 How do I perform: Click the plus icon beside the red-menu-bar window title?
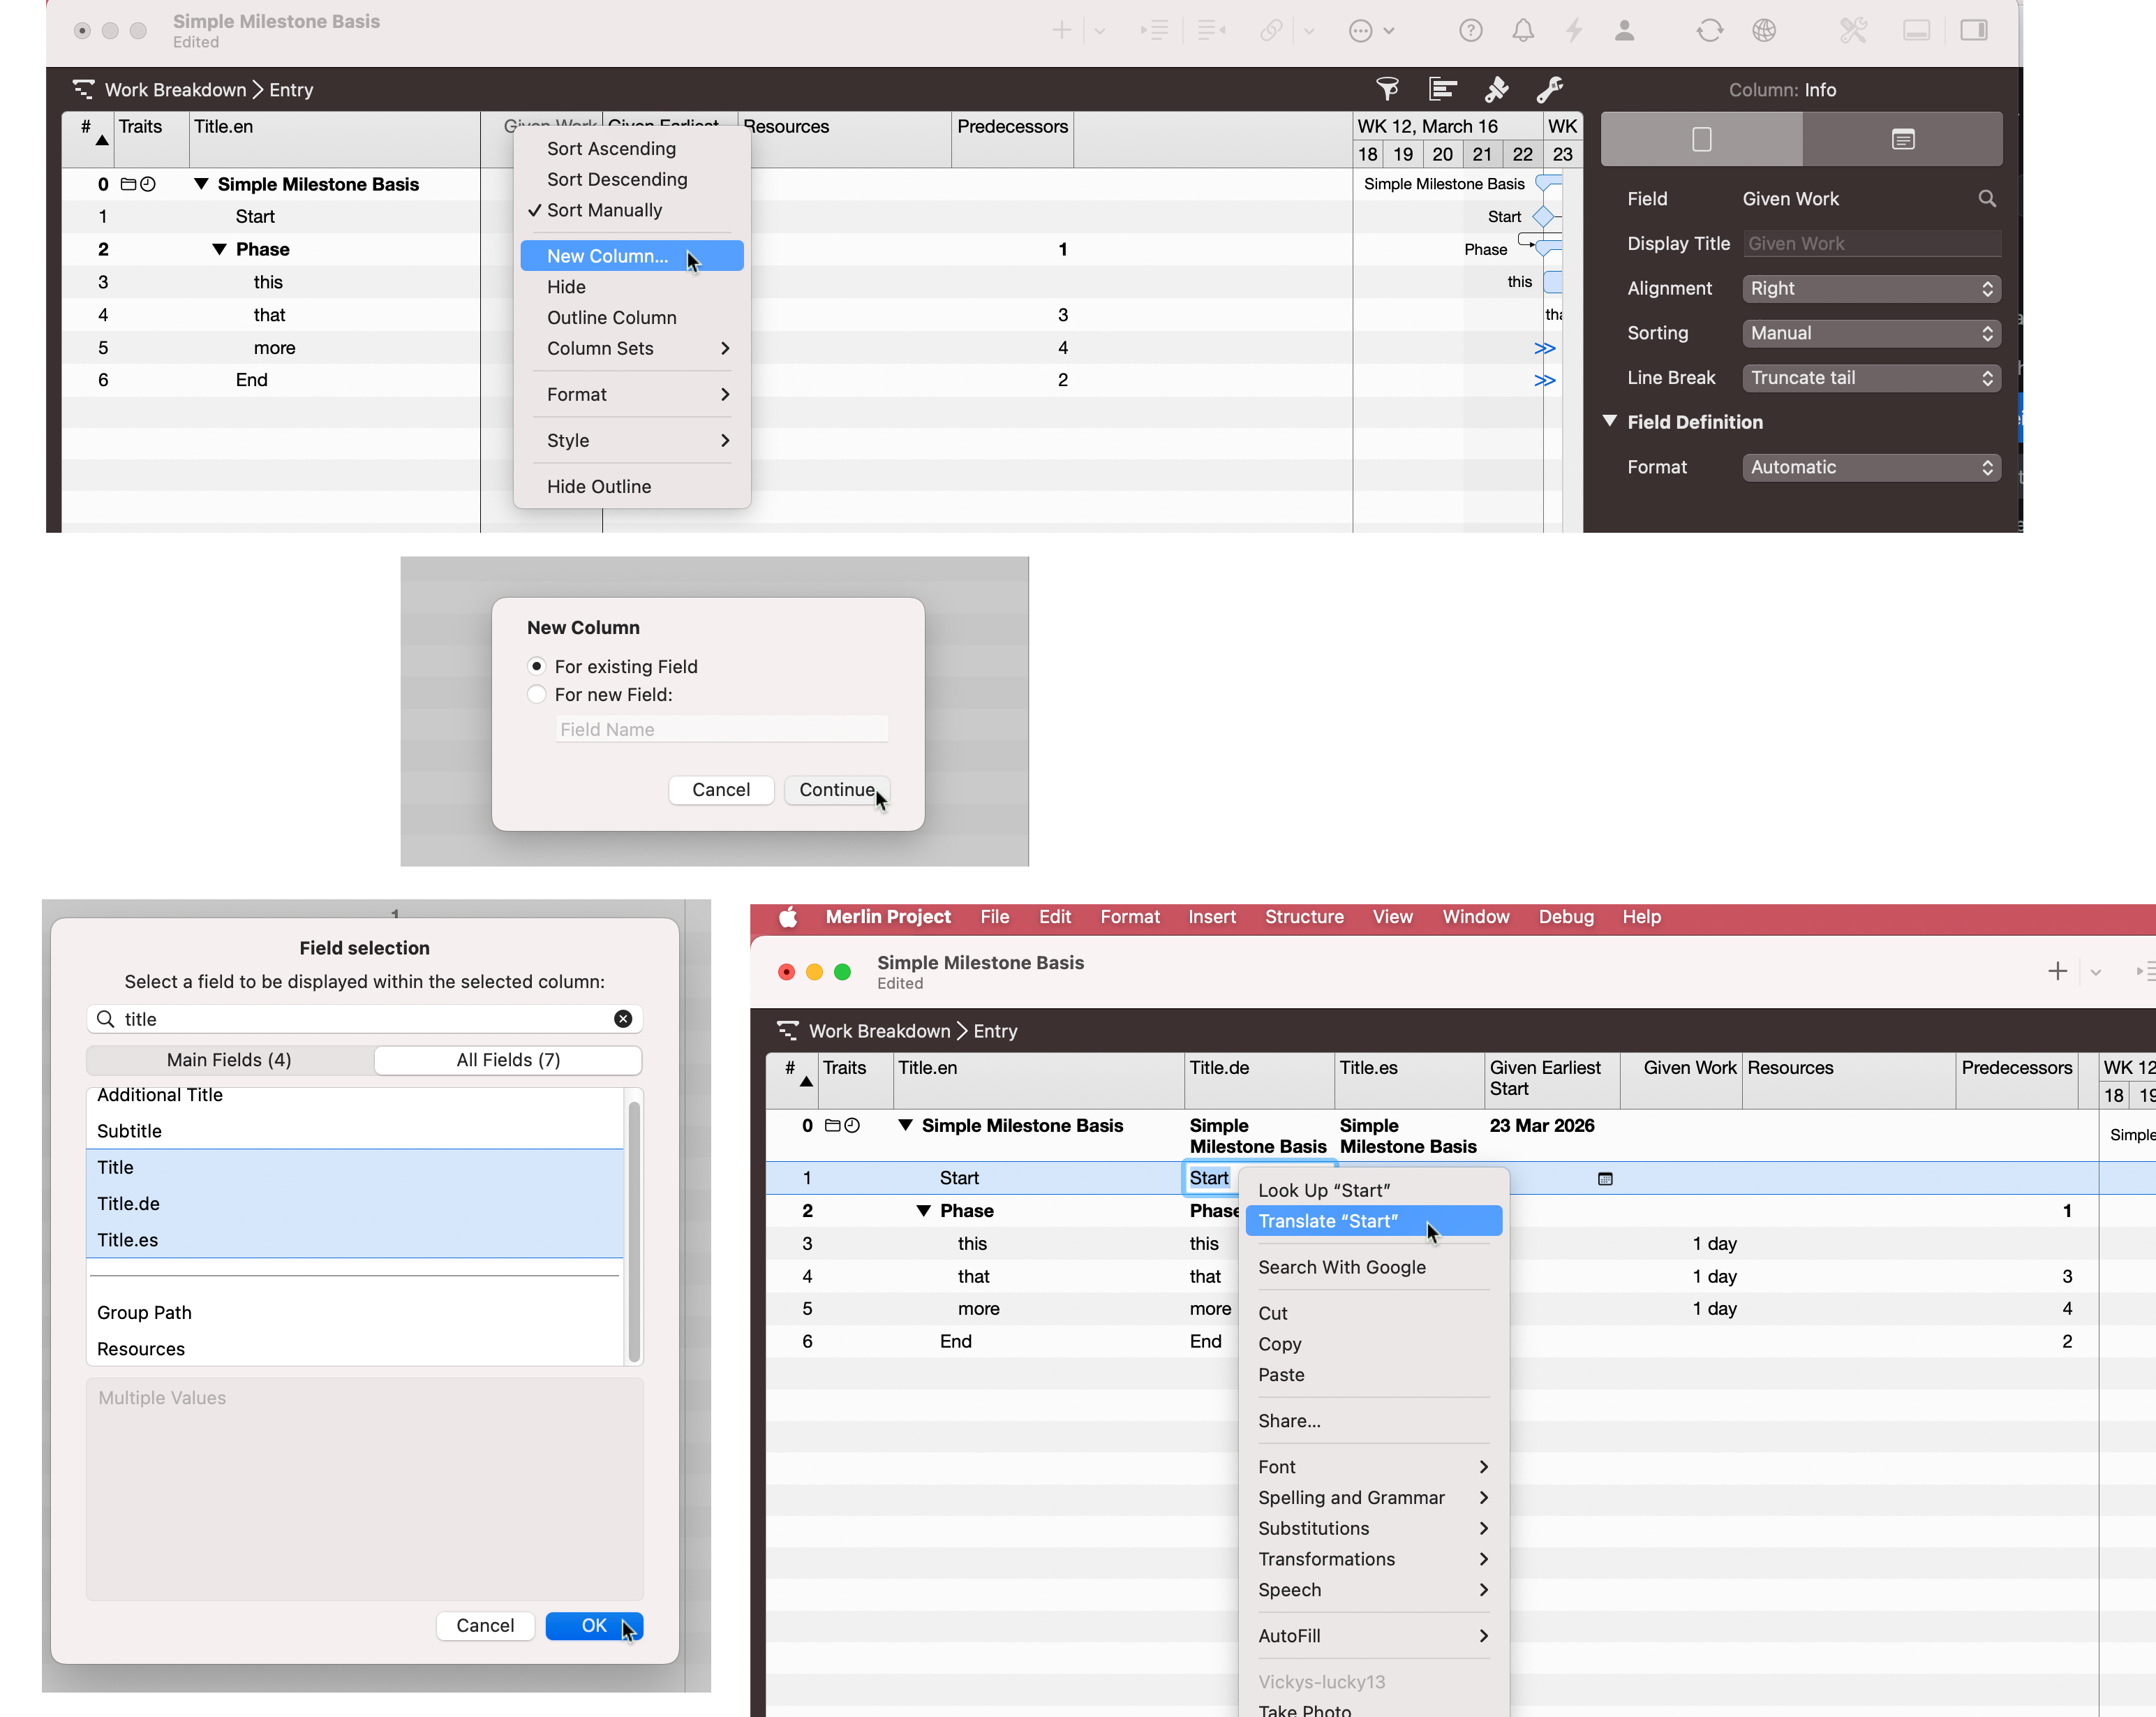click(x=2057, y=971)
